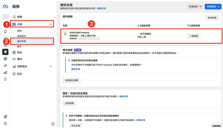Screen dimensions: 223x128
Task: Expand the 洞察報告 menu chevron
Action: point(51,66)
